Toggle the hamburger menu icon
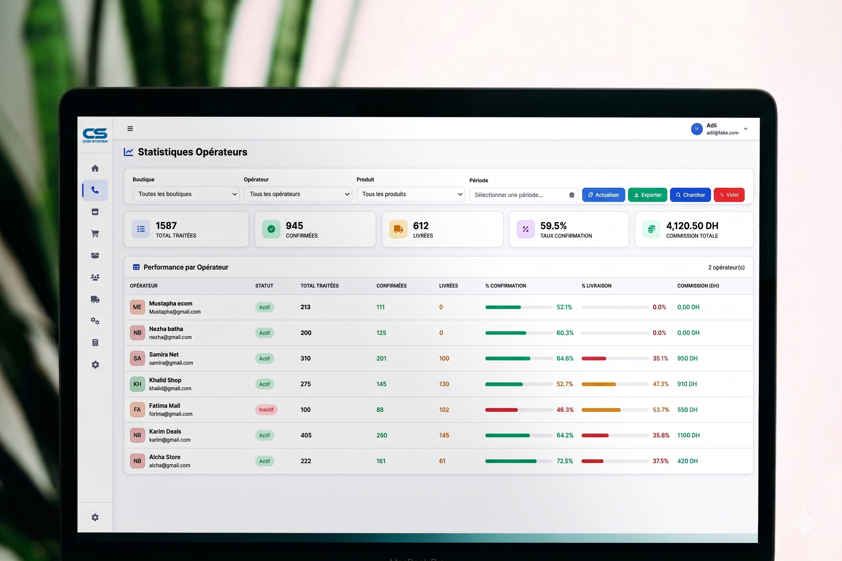 coord(130,129)
